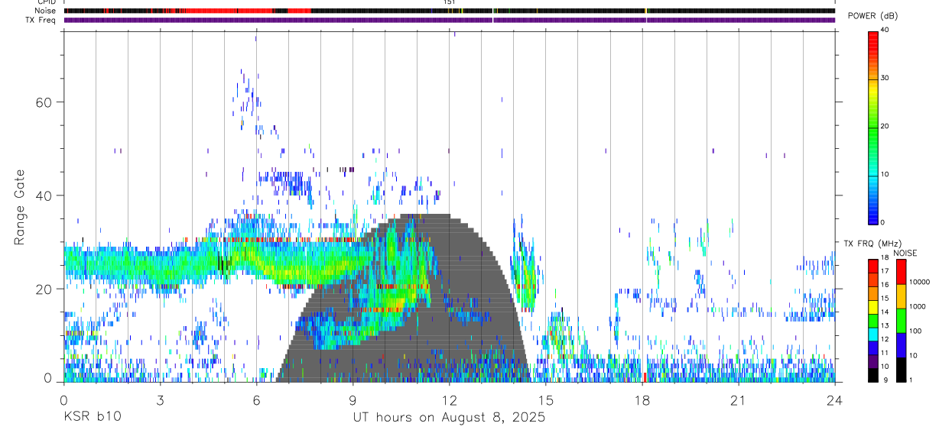The height and width of the screenshot is (433, 939).
Task: Select the "6" tick on the UT hours axis
Action: point(256,401)
